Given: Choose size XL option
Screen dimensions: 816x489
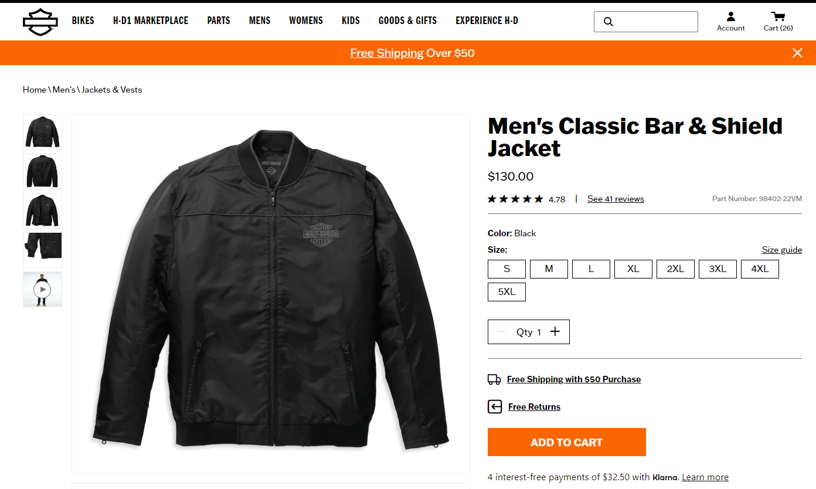Looking at the screenshot, I should pos(633,269).
